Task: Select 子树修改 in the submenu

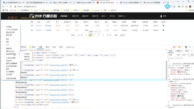Action: (27, 54)
